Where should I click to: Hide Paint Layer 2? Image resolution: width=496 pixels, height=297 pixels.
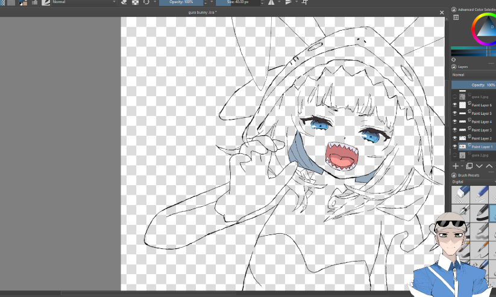click(x=454, y=138)
